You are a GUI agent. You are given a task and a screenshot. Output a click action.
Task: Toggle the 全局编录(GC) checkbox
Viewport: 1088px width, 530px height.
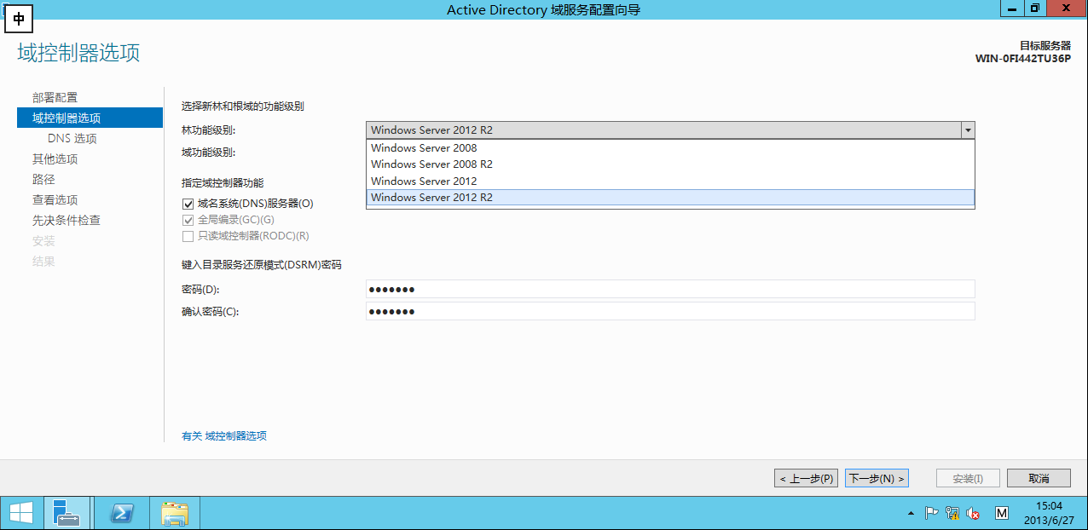pos(188,220)
